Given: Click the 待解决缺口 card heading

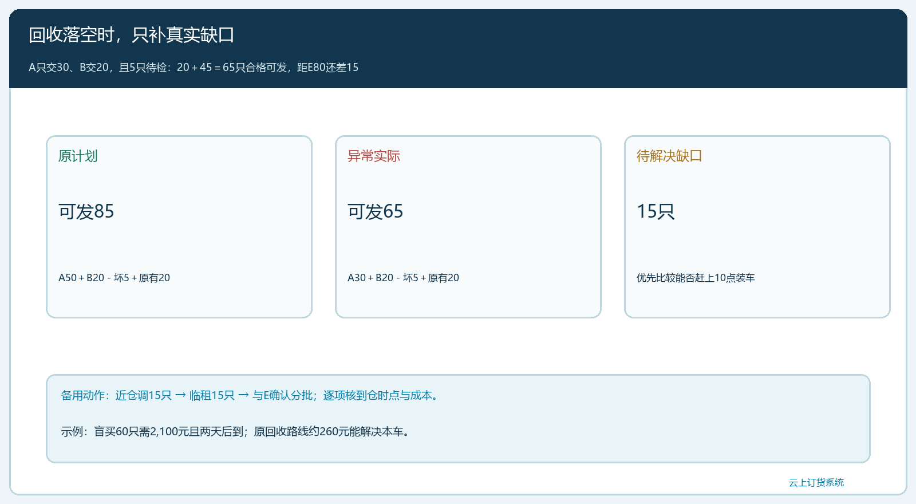Looking at the screenshot, I should point(669,156).
